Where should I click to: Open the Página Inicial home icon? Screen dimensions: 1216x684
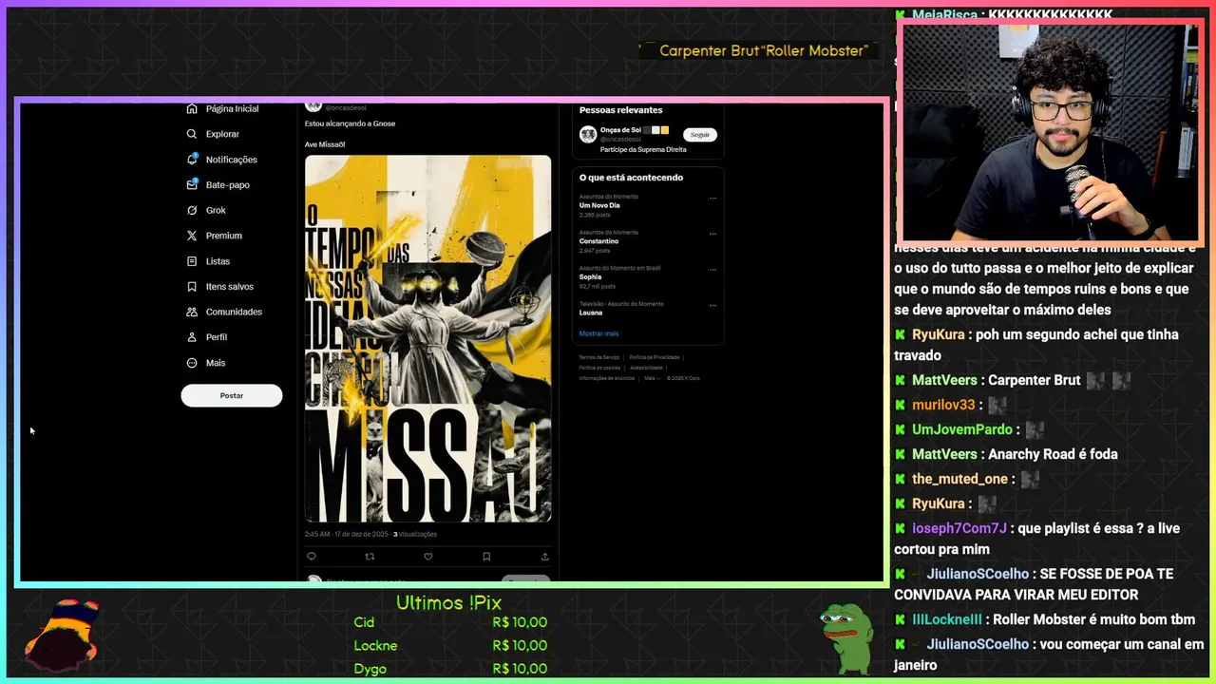(192, 108)
